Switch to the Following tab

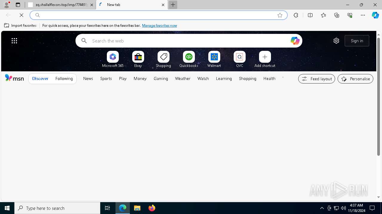(64, 78)
